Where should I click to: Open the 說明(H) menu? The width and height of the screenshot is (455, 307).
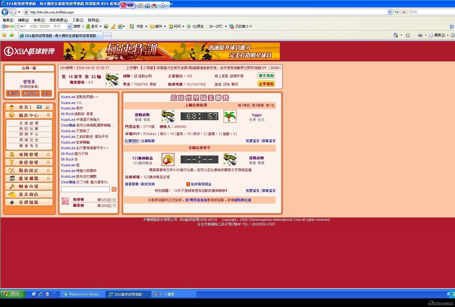[94, 20]
